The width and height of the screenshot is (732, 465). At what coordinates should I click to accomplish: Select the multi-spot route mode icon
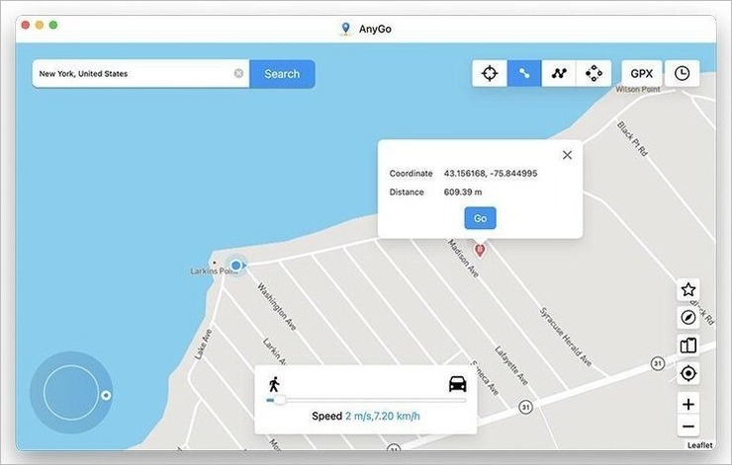point(559,74)
